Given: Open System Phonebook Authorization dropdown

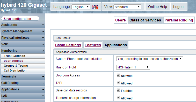Looking at the screenshot, I should (x=149, y=59).
